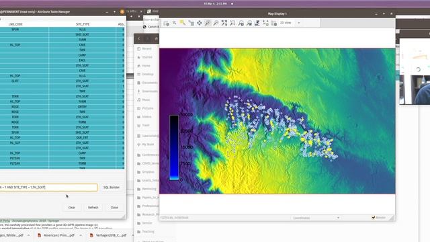Open the Teaching folder in Files sidebar

(148, 231)
